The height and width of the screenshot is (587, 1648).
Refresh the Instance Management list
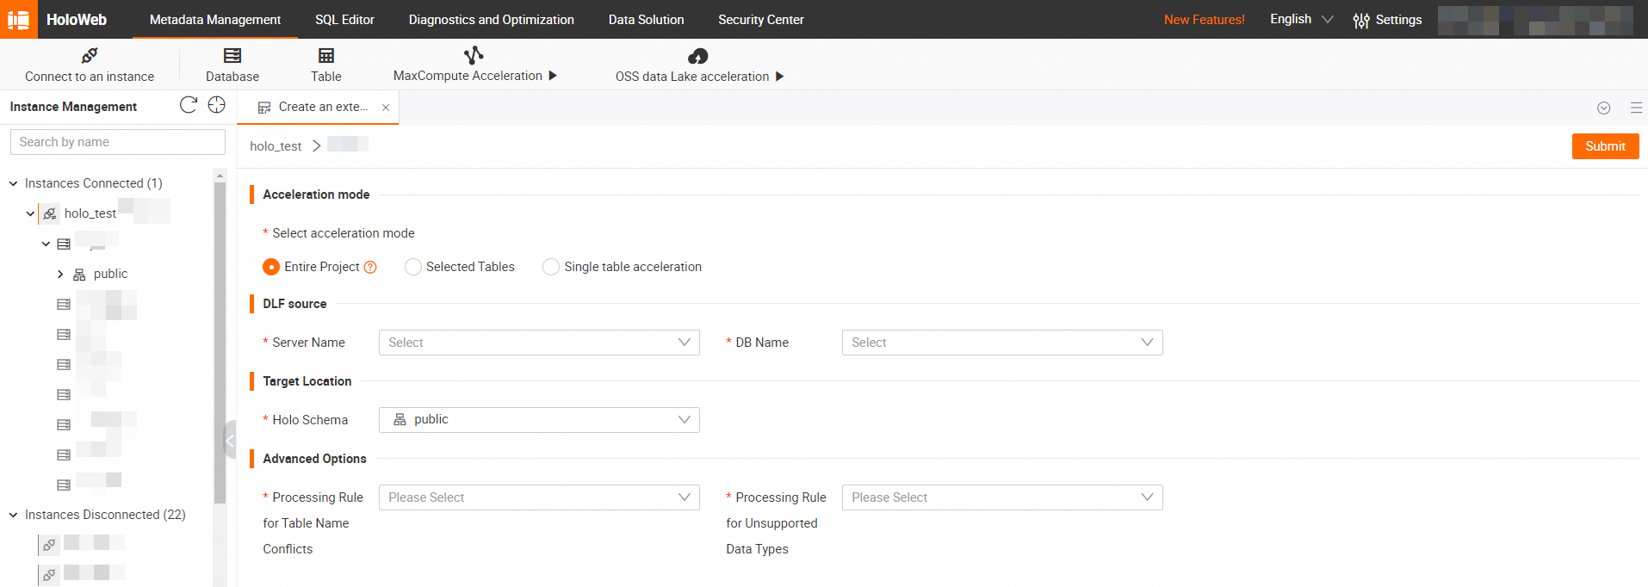click(189, 105)
